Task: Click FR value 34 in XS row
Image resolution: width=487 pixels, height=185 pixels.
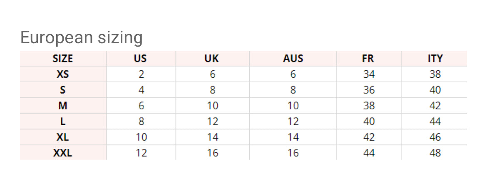Action: click(x=369, y=74)
